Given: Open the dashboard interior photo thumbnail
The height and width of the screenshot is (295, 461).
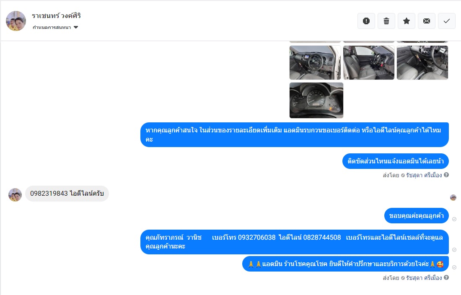Looking at the screenshot, I should click(x=315, y=62).
